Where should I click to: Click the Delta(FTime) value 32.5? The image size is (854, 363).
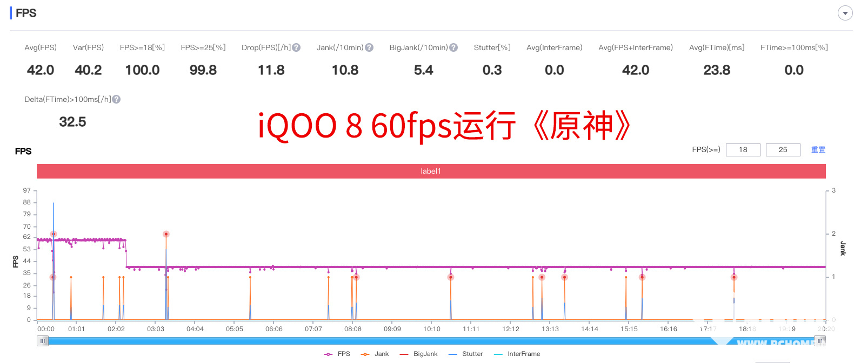pos(72,122)
